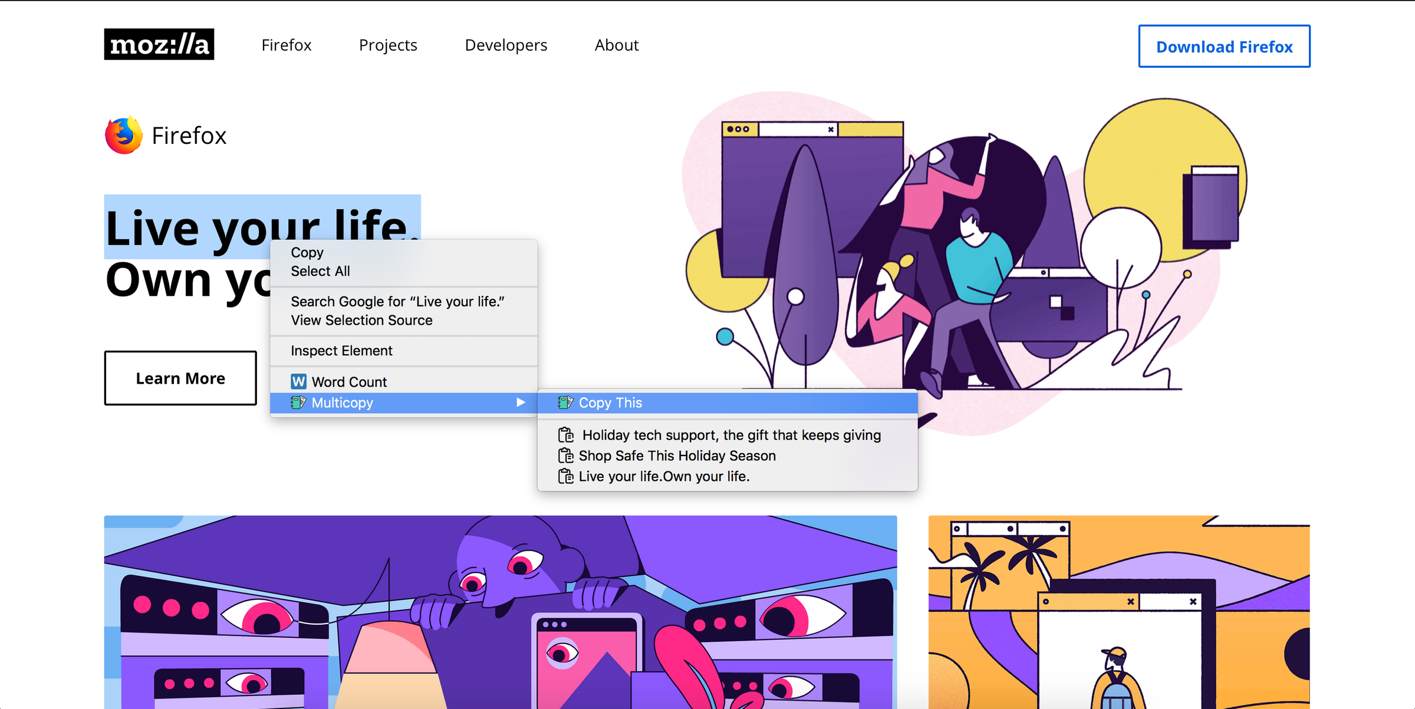Click the About navigation link

pos(617,45)
